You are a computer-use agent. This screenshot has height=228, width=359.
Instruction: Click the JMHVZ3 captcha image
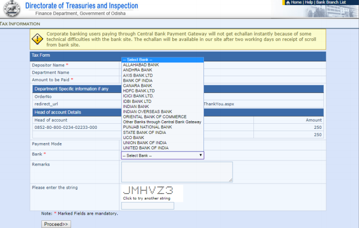[148, 190]
